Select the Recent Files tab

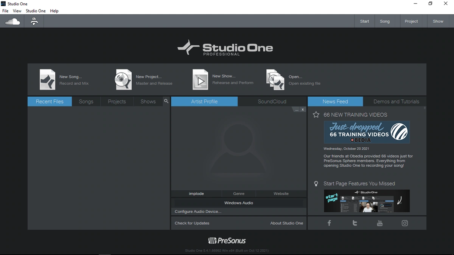(x=50, y=101)
